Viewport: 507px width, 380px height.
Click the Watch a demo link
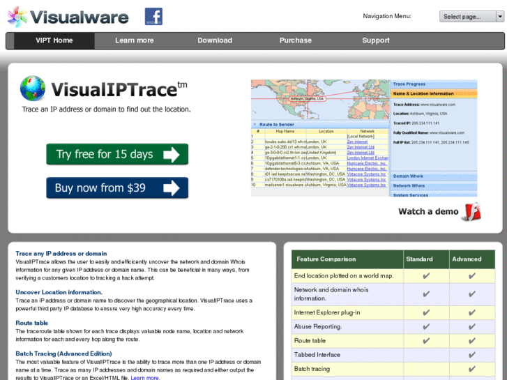pos(428,211)
